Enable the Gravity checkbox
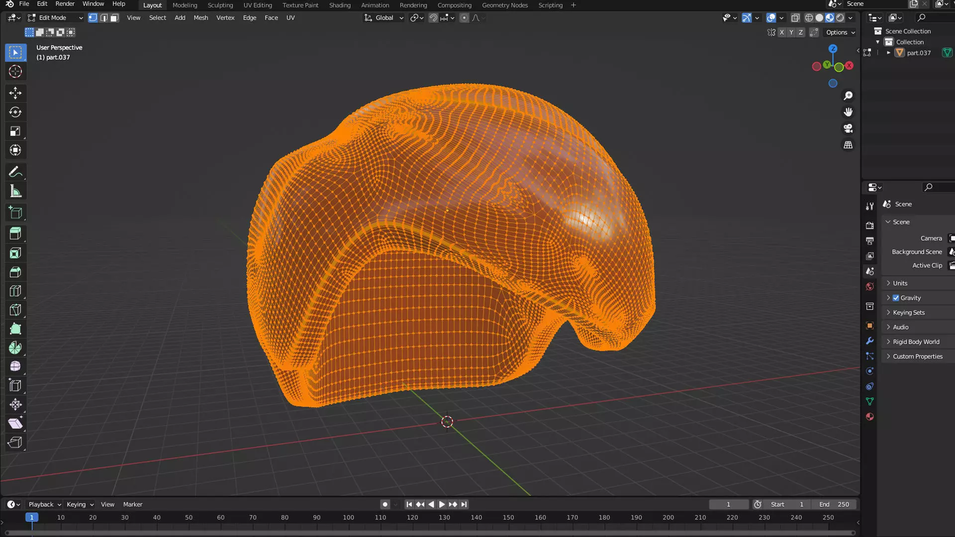This screenshot has height=537, width=955. pos(896,298)
